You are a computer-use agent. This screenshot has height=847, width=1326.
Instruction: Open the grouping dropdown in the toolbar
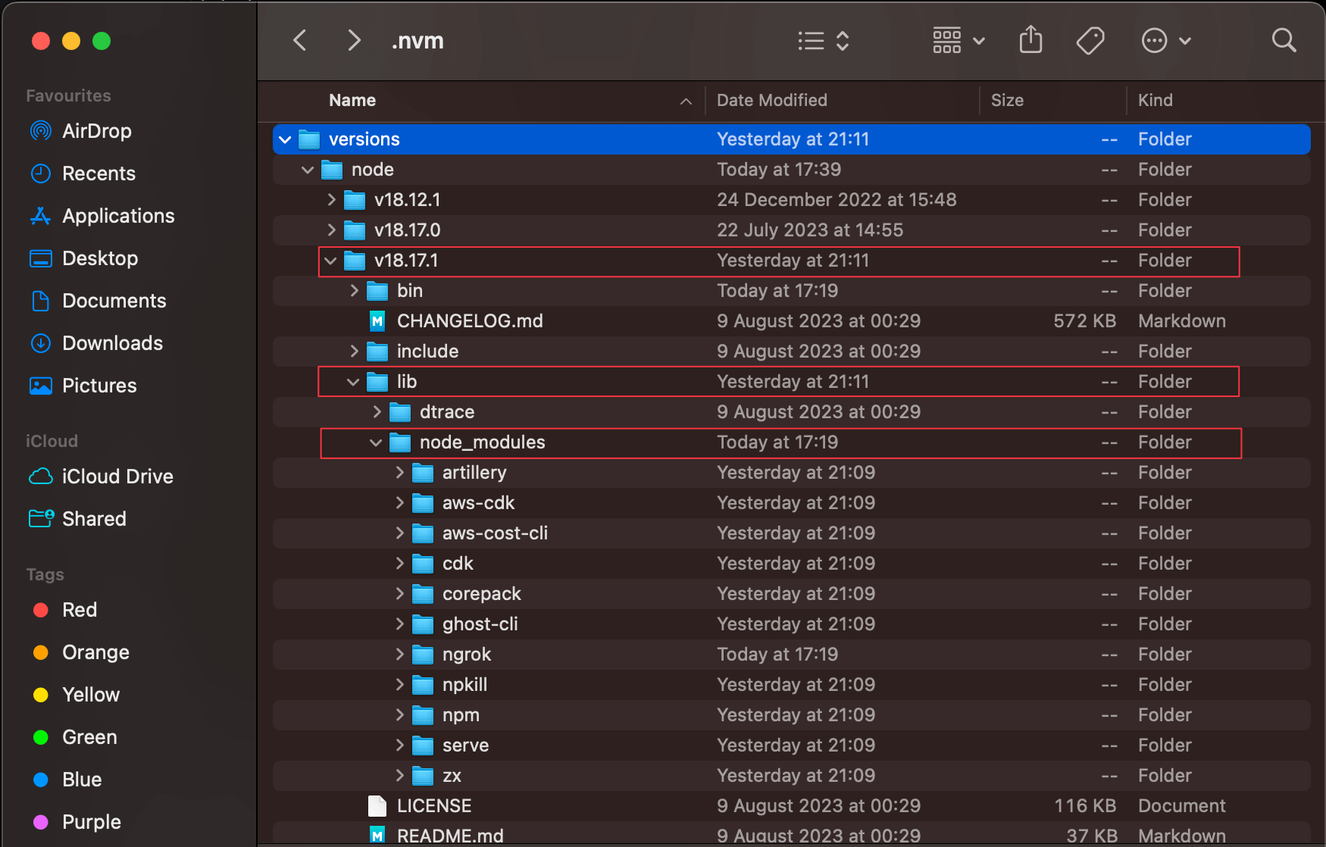click(x=957, y=40)
